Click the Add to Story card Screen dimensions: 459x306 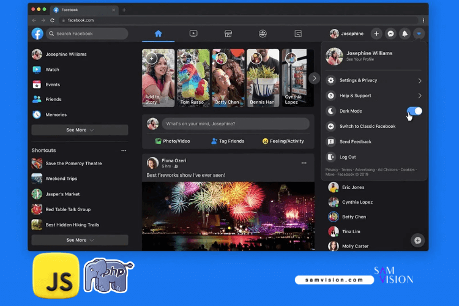pyautogui.click(x=158, y=78)
